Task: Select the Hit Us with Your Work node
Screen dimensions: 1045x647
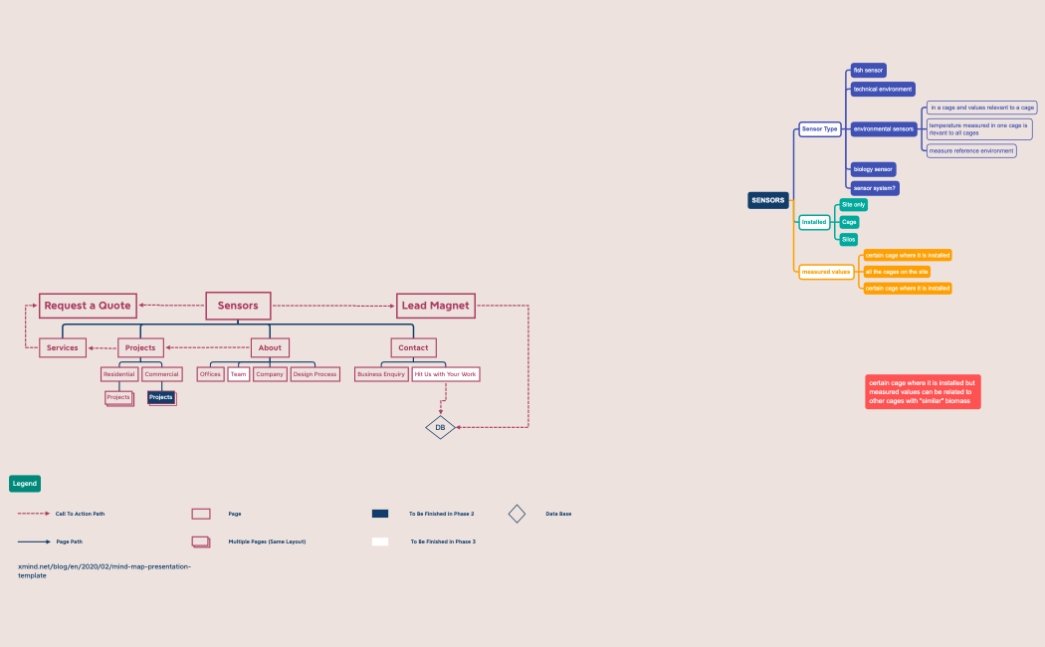Action: (446, 374)
